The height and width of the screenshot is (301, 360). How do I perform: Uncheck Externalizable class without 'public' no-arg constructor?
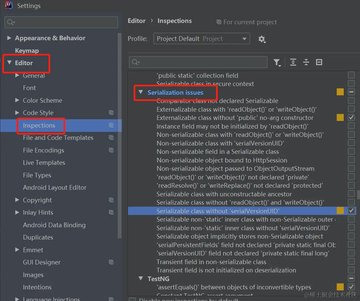(x=351, y=118)
